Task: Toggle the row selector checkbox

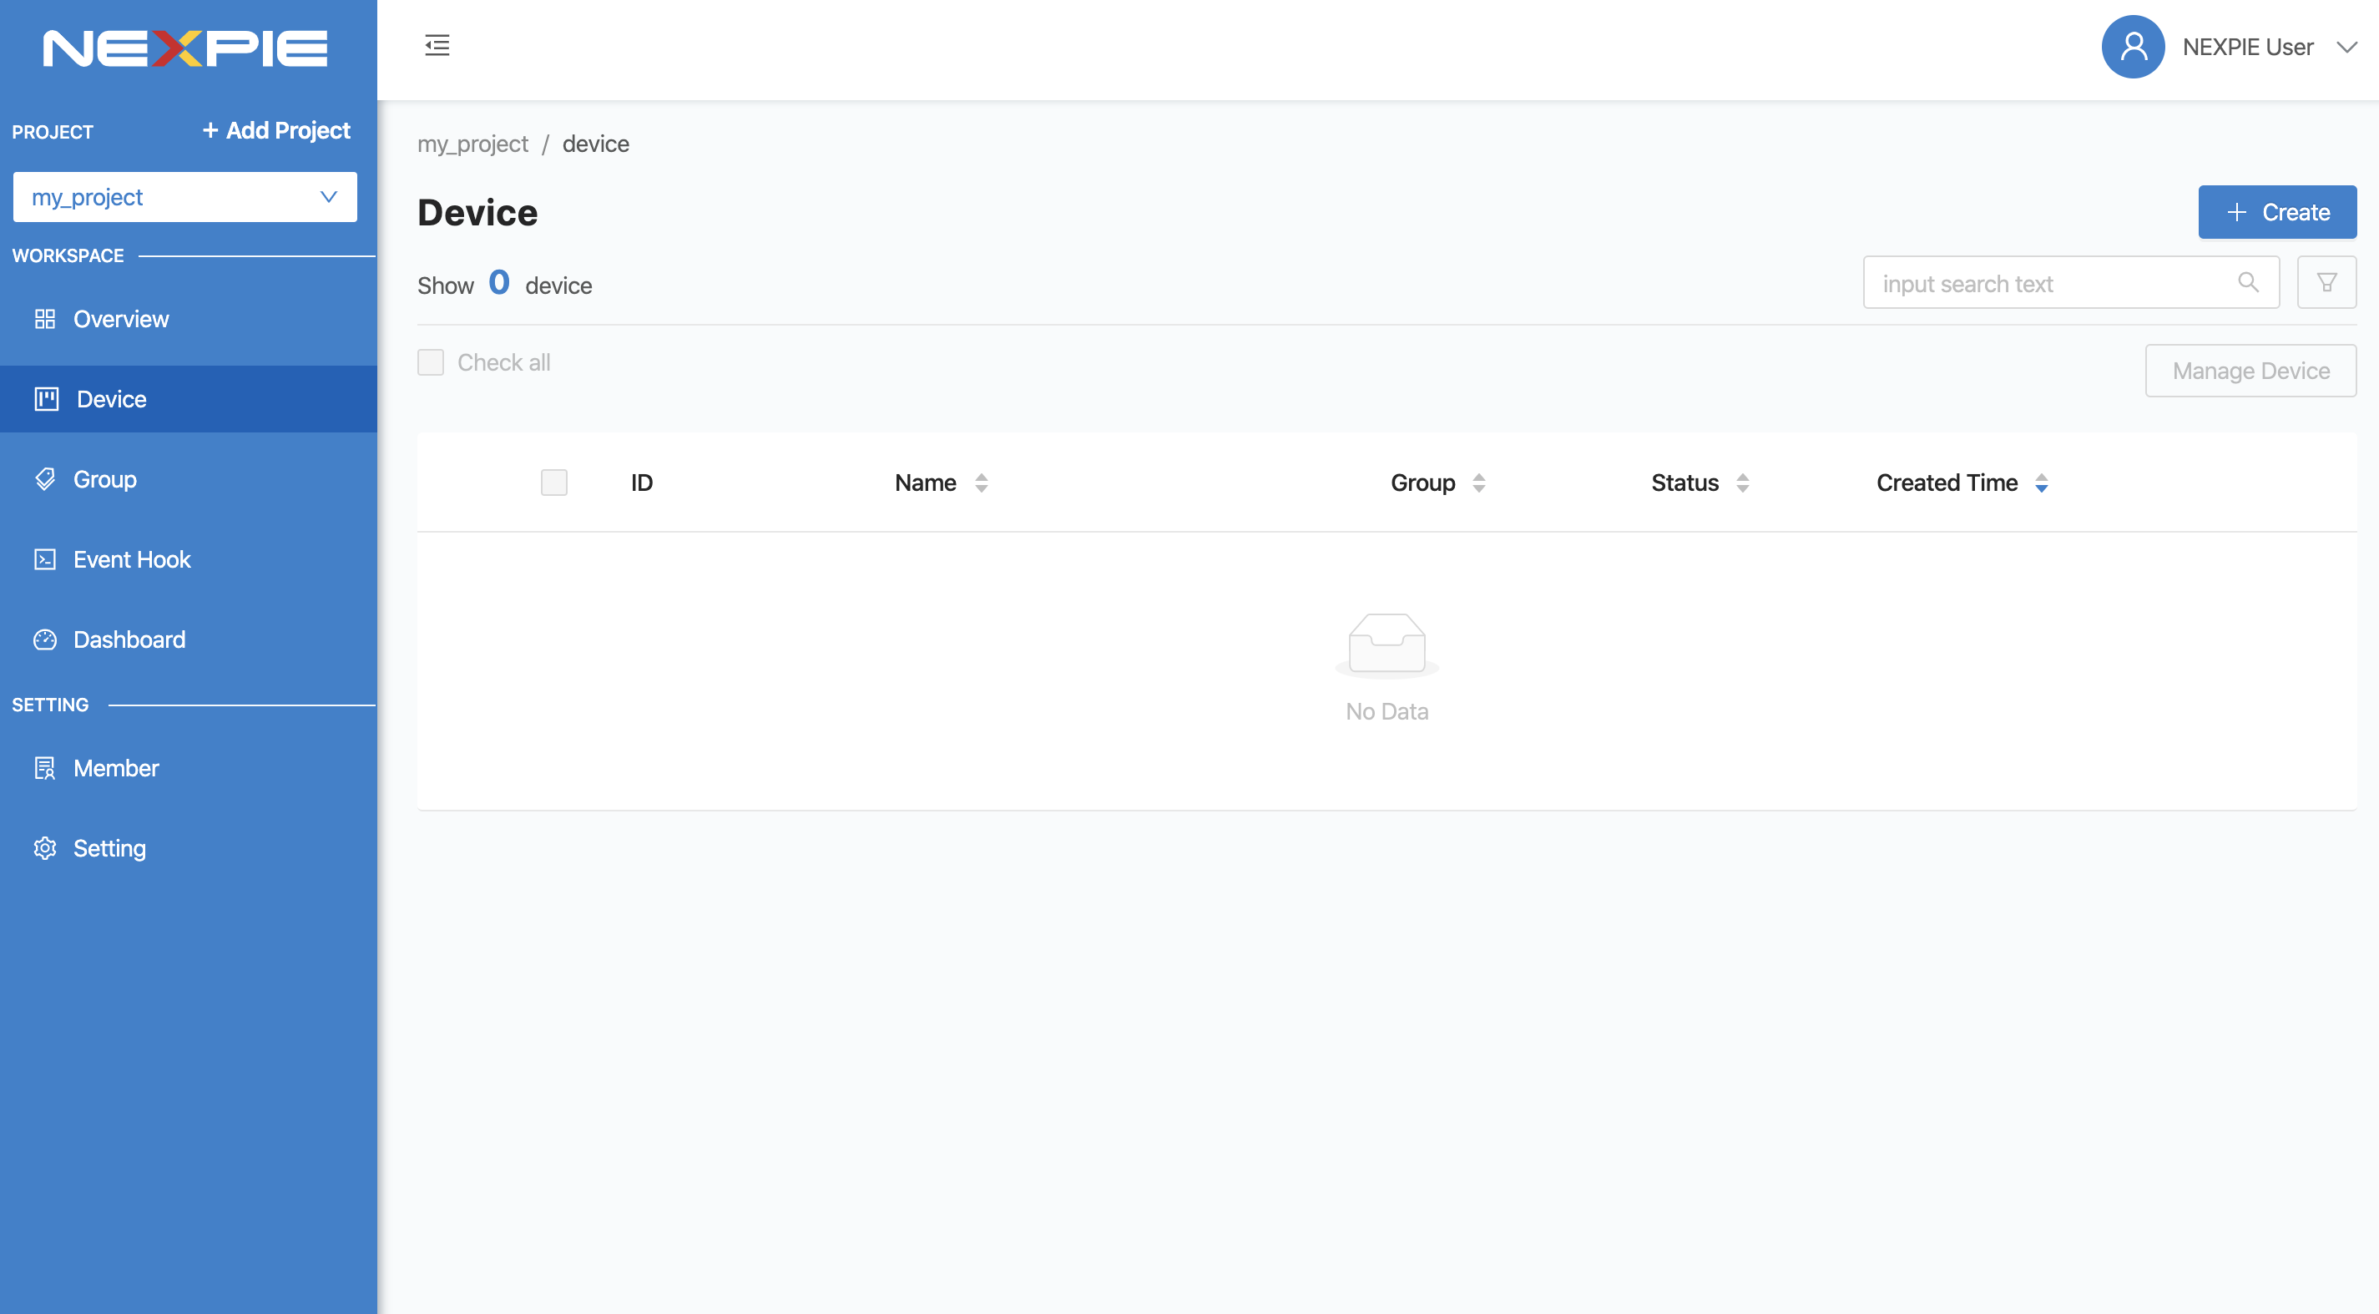Action: coord(555,483)
